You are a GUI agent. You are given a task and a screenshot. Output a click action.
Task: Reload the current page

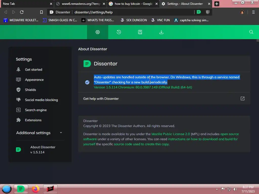tap(22, 12)
